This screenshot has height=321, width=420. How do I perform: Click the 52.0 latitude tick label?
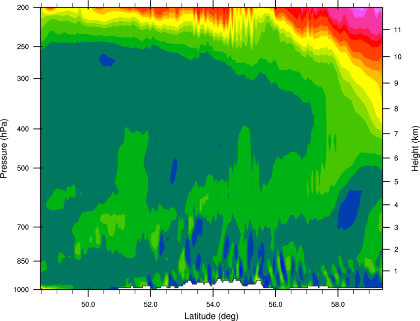tap(151, 305)
